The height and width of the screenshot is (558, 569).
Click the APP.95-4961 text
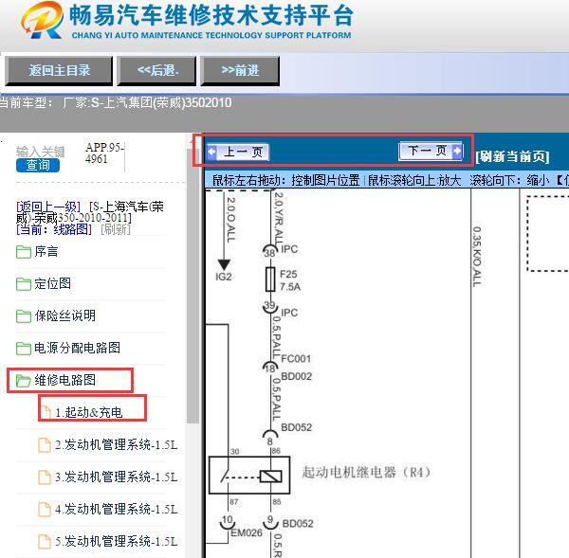[x=104, y=153]
